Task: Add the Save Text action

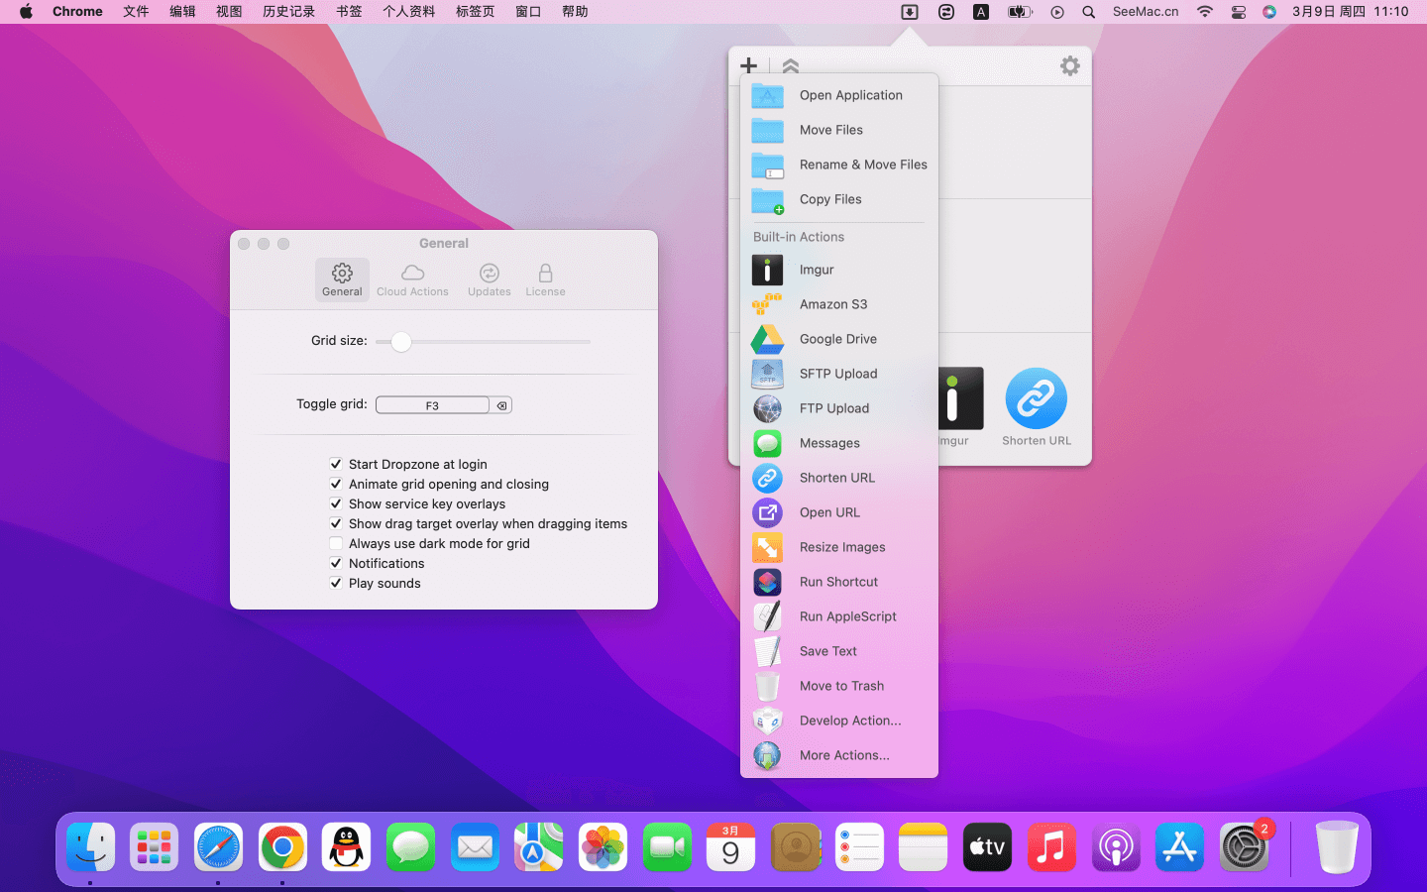Action: [x=838, y=651]
